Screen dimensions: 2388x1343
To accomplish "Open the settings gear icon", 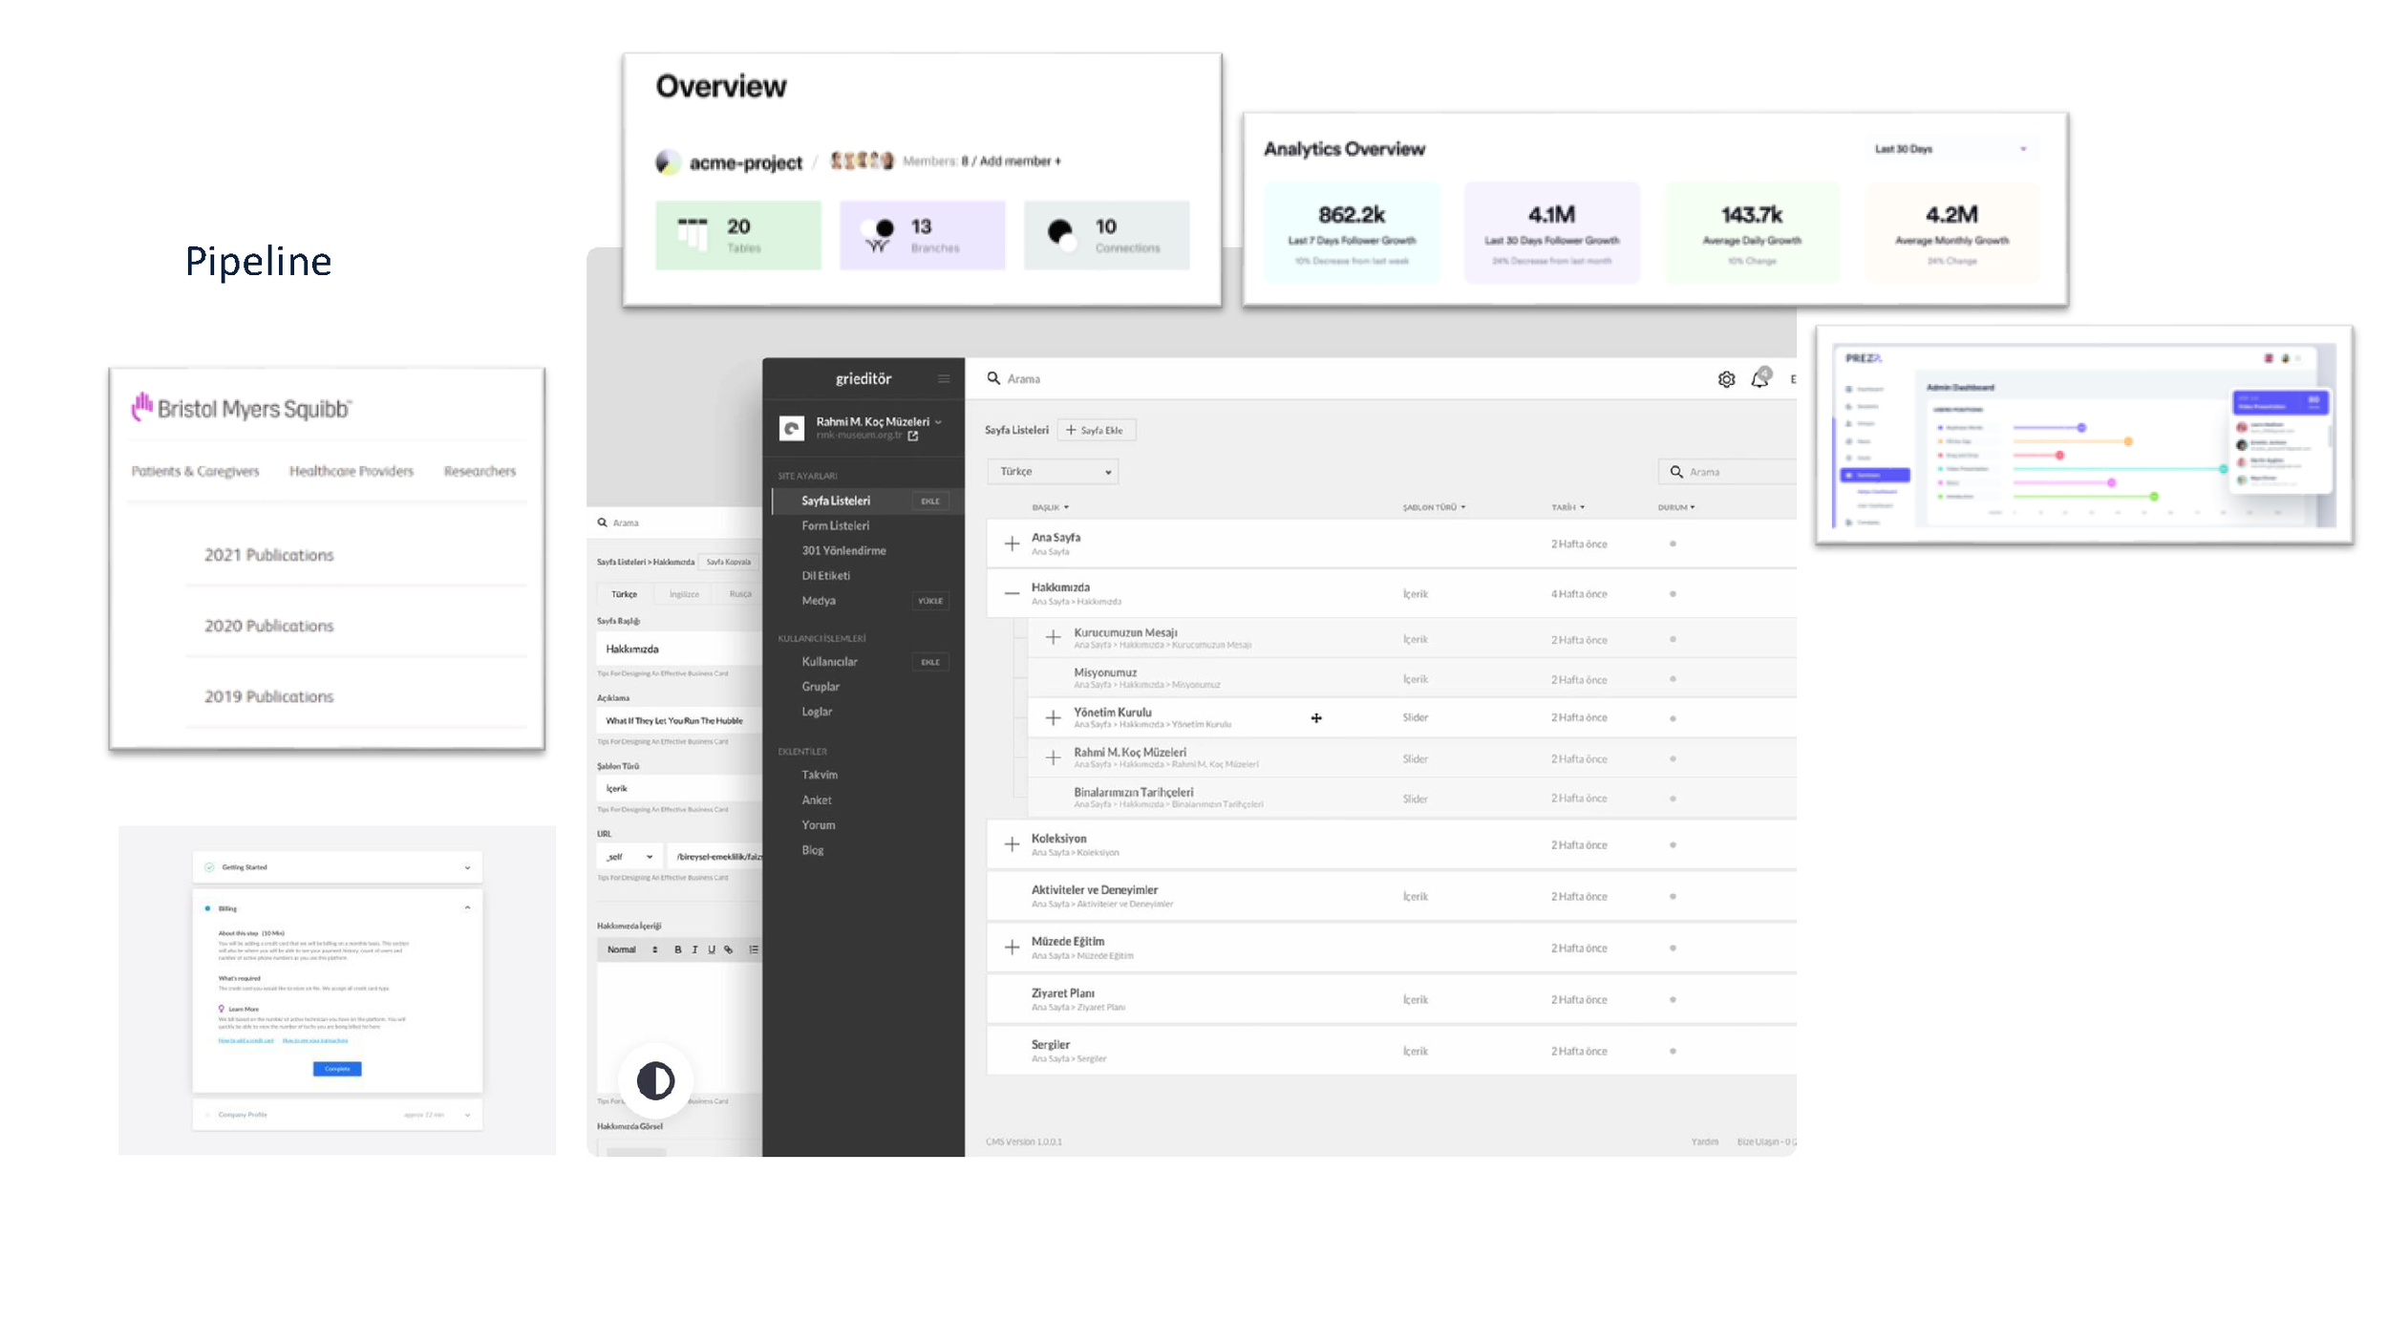I will click(x=1726, y=379).
